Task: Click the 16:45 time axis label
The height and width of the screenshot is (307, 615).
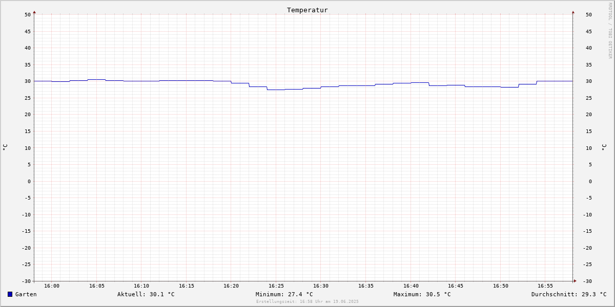Action: [x=456, y=286]
